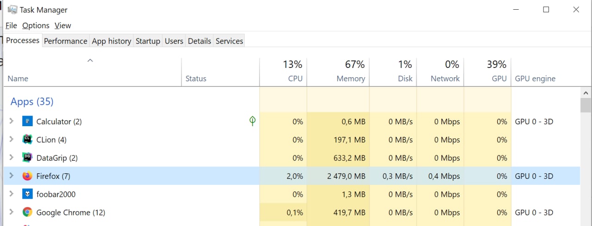Click the foobar2000 app icon
This screenshot has height=226, width=592.
point(27,194)
